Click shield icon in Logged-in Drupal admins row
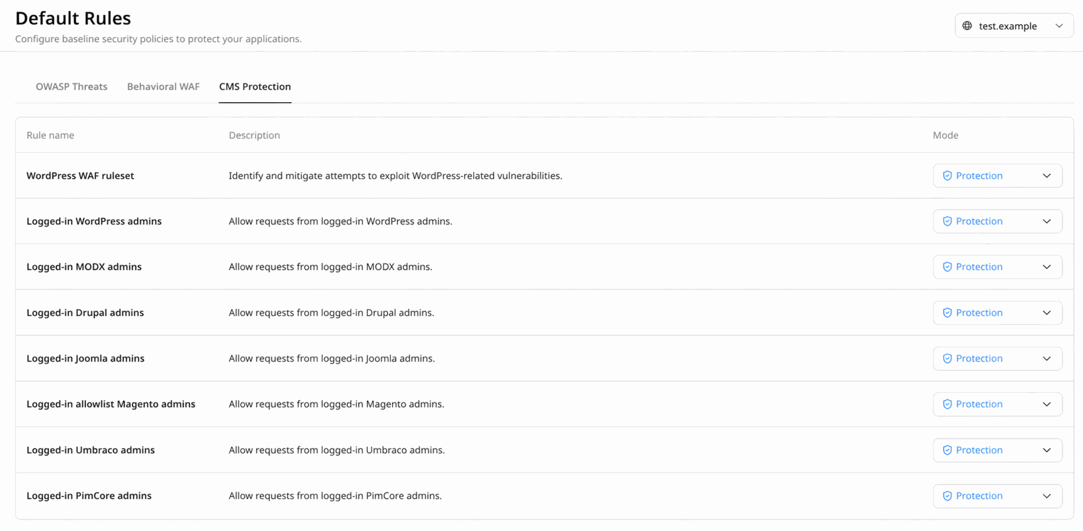 947,313
